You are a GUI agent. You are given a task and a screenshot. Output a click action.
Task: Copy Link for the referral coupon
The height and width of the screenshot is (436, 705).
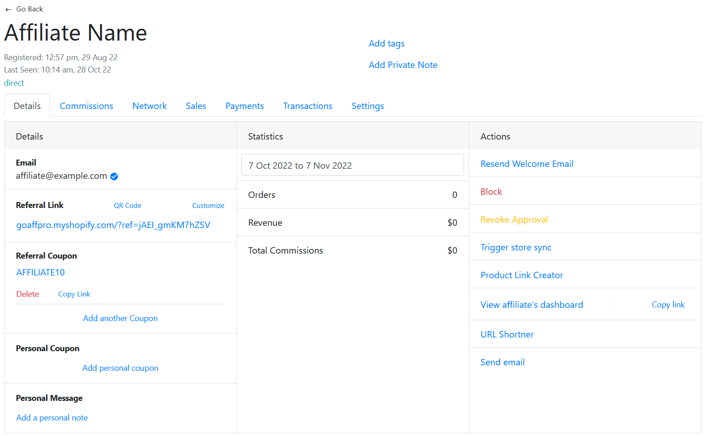point(74,294)
